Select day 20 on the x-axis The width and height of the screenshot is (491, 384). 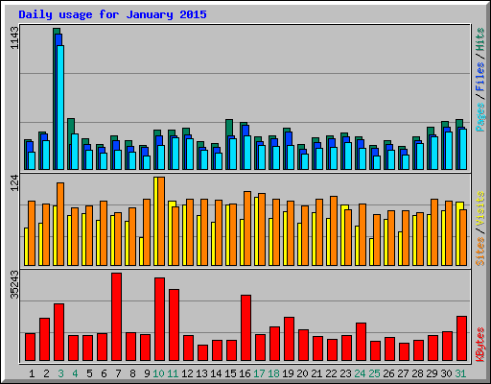coord(302,373)
